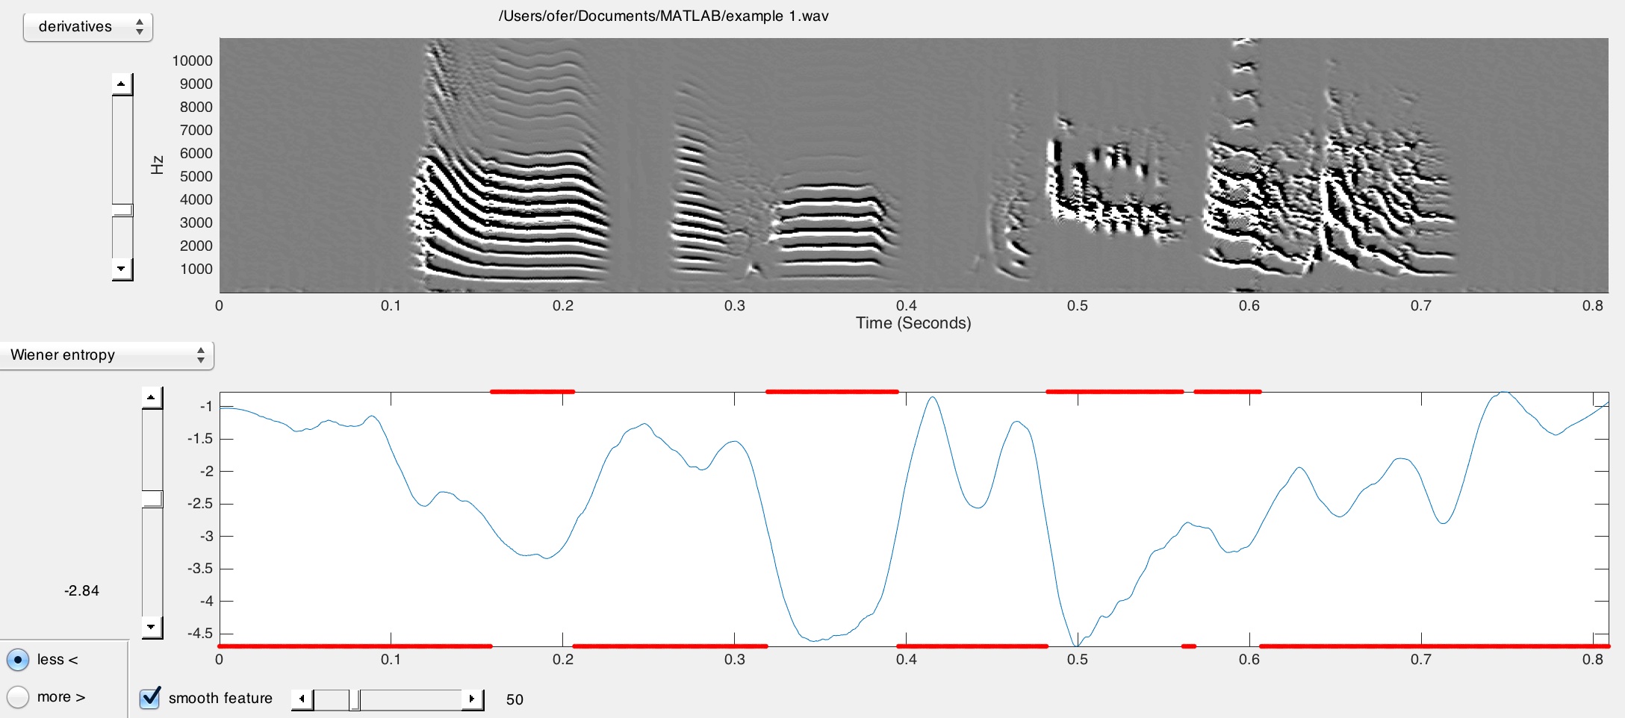Click the lowest dip of the entropy curve

tap(1075, 644)
